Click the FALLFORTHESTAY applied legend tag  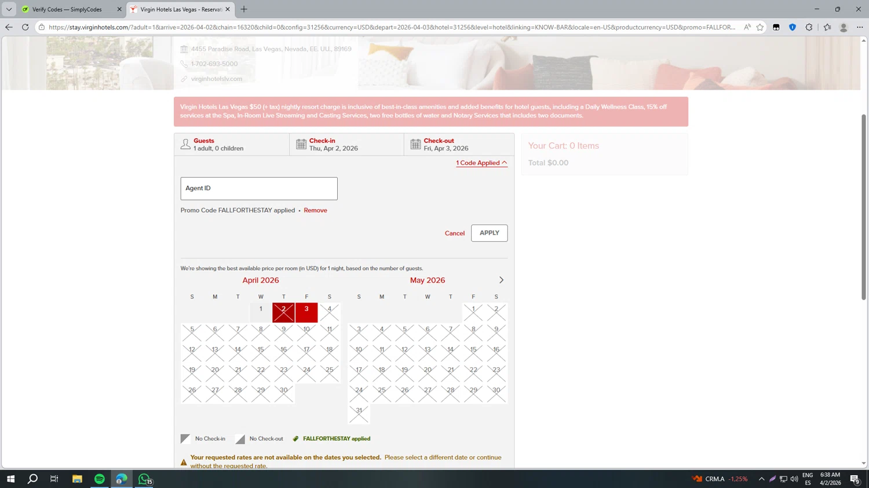point(331,439)
